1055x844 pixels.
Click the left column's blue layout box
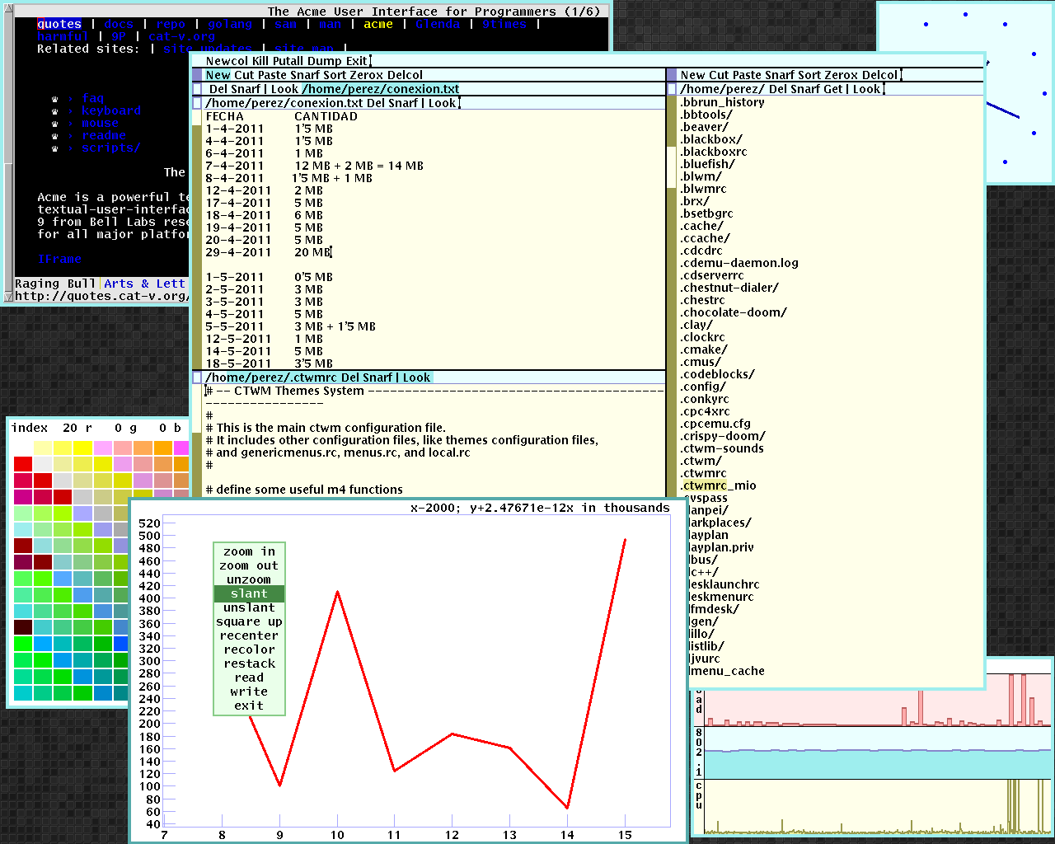(x=197, y=75)
